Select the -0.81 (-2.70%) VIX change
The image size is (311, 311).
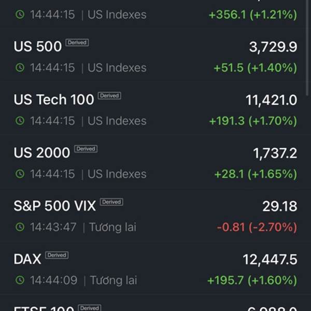(x=257, y=227)
